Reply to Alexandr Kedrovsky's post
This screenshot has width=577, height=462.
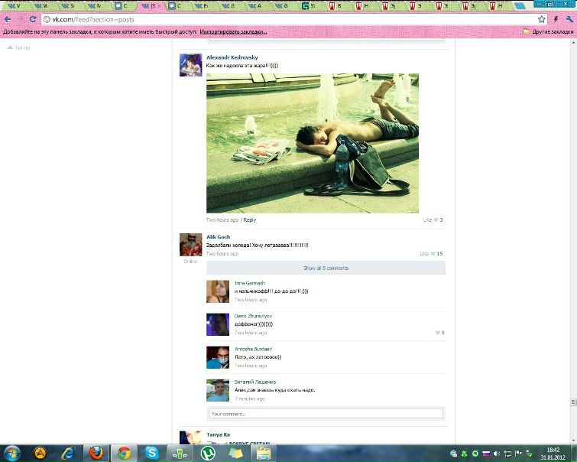250,220
